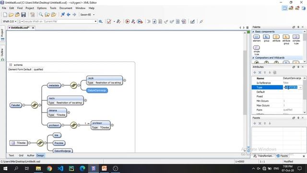Go back with the blue left arrow

(69, 14)
